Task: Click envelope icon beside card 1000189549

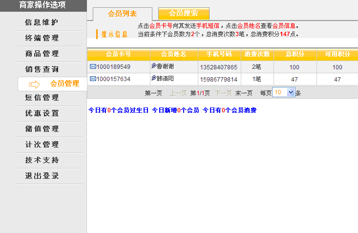Action: [x=93, y=66]
